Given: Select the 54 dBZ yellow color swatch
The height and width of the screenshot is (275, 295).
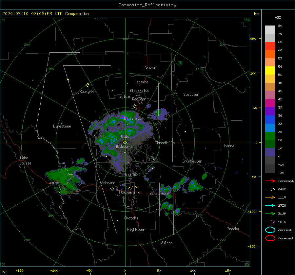Looking at the screenshot, I should click(270, 70).
